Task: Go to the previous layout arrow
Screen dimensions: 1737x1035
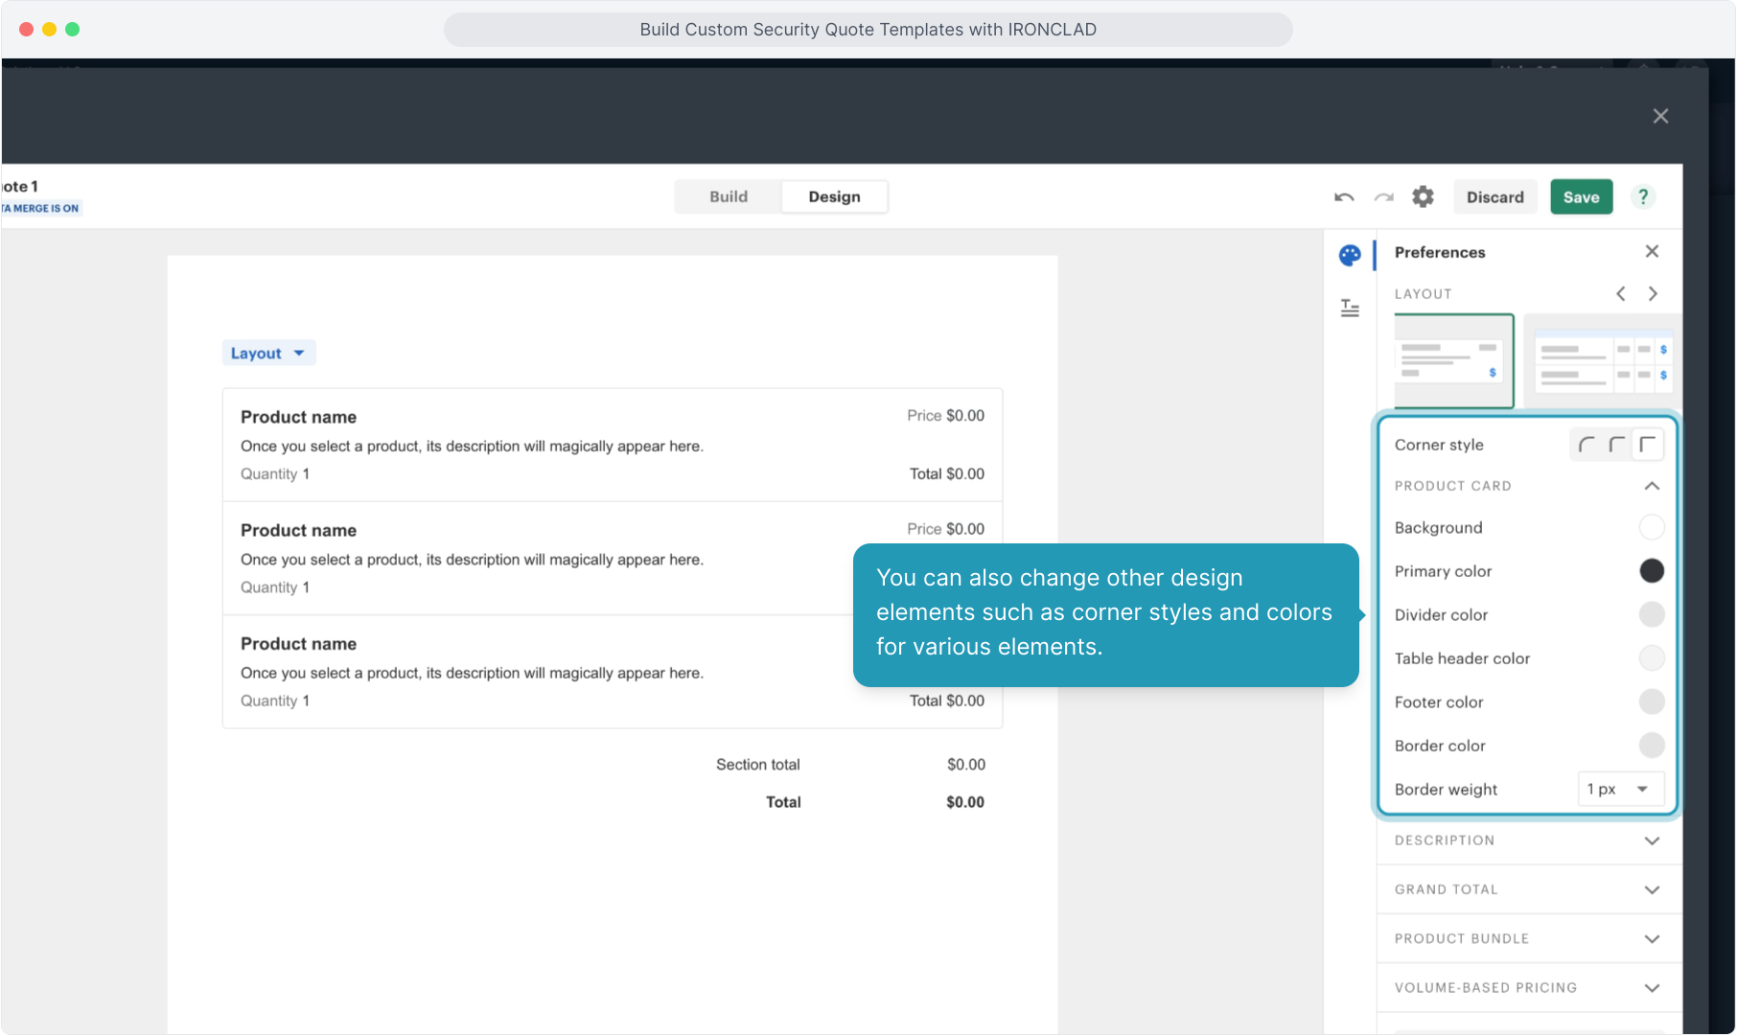Action: [1620, 294]
